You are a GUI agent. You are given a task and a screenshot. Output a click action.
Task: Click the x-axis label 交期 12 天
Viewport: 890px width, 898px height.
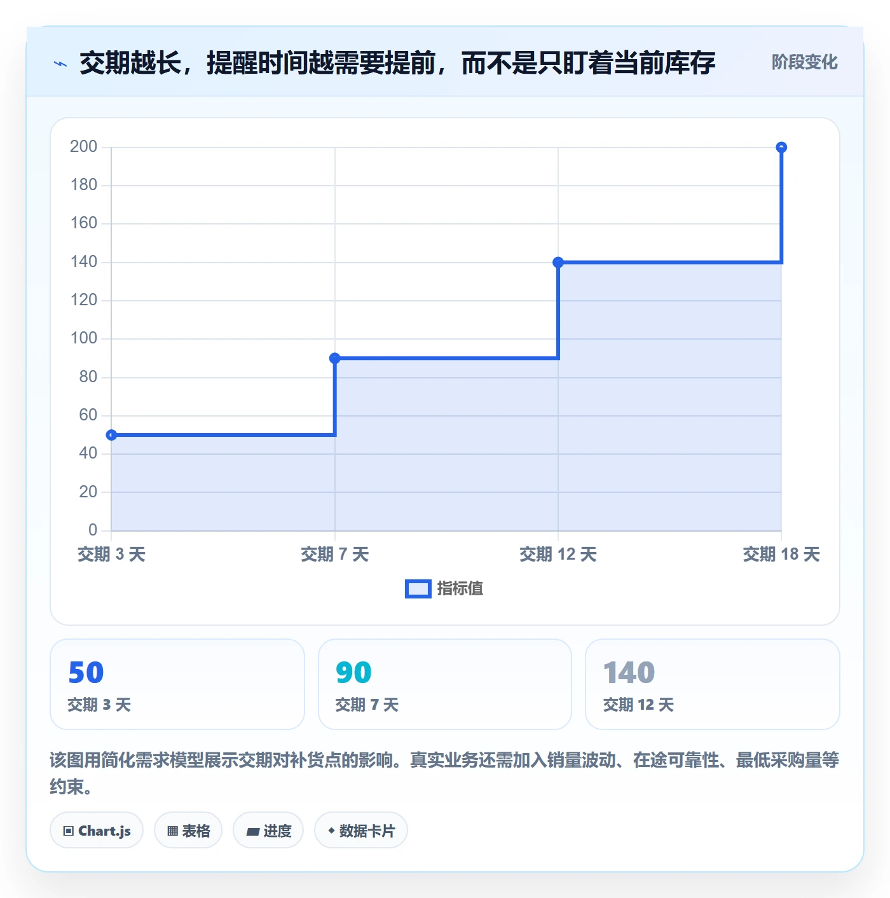click(x=558, y=555)
